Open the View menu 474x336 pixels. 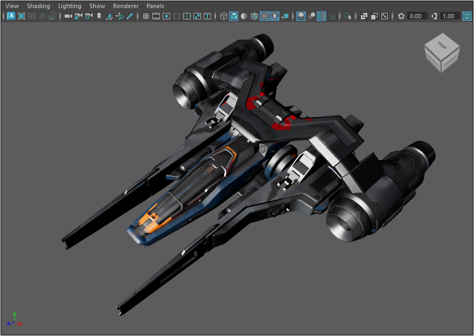pyautogui.click(x=12, y=6)
